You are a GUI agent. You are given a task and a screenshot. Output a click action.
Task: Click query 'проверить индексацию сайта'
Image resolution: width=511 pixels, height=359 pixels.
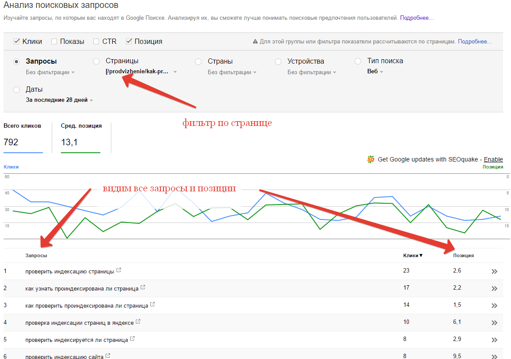pos(64,356)
